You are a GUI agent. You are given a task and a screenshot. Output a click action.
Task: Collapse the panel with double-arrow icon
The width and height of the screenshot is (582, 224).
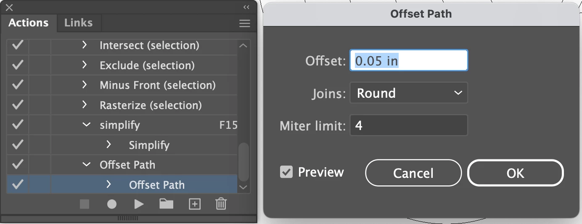click(x=246, y=7)
